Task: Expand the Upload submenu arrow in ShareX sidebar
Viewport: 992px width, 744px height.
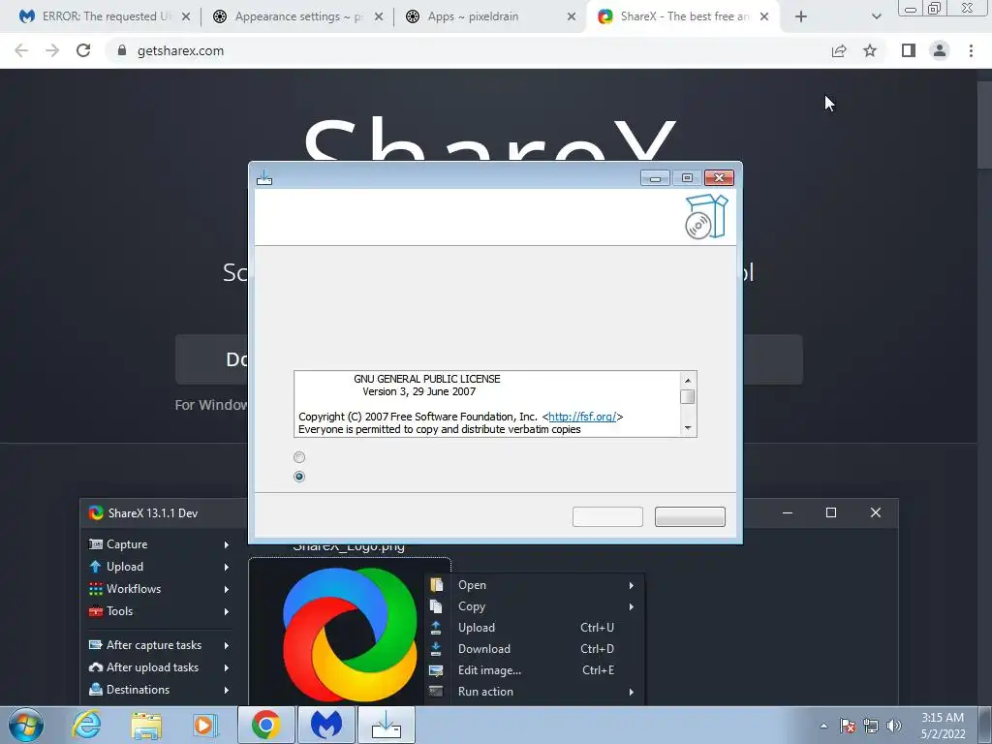Action: pyautogui.click(x=227, y=567)
